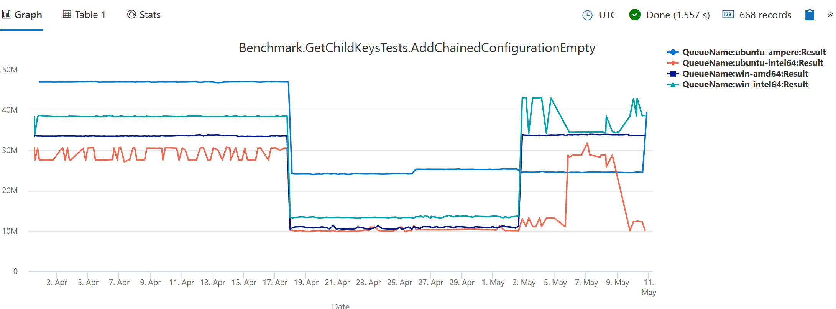Click the clipboard copy results icon
This screenshot has height=309, width=836.
[x=810, y=15]
